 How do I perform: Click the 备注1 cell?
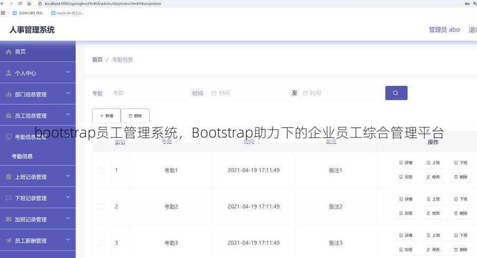pos(335,171)
